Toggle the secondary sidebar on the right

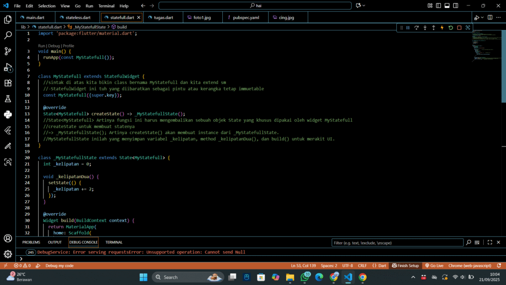[455, 6]
